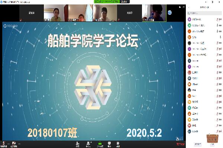Open the Invite option in meeting toolbar
The width and height of the screenshot is (223, 148).
[x=77, y=144]
